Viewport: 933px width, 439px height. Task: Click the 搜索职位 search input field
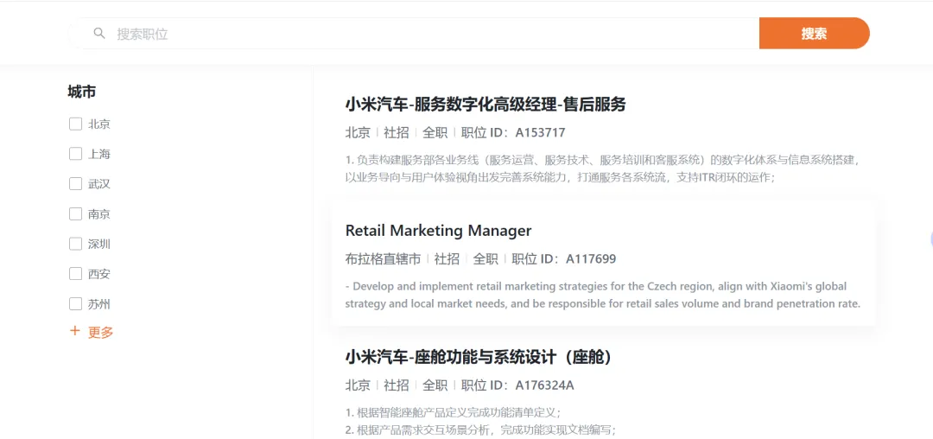[x=414, y=34]
